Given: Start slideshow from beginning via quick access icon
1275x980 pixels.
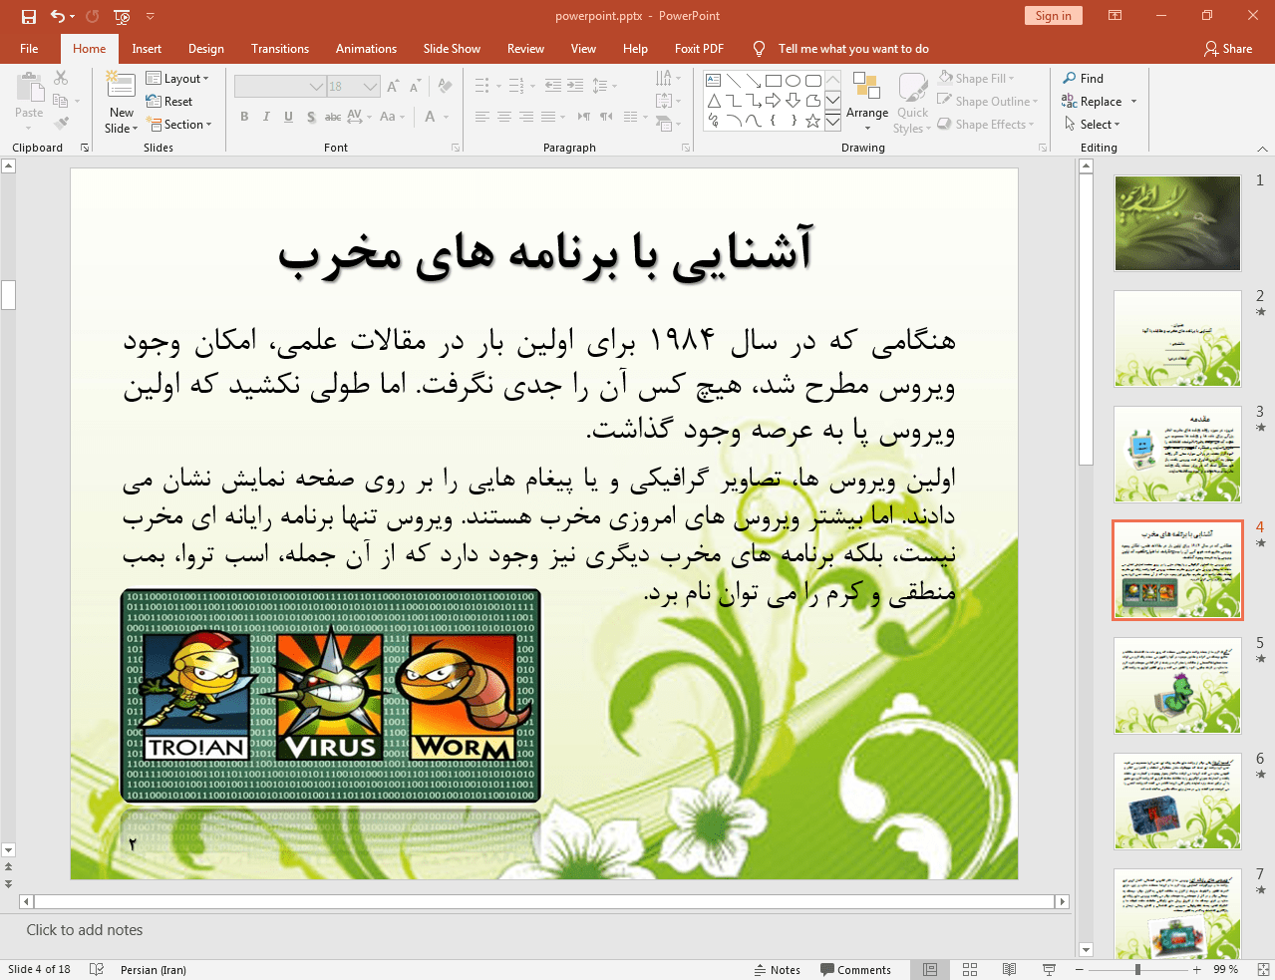Looking at the screenshot, I should 122,16.
